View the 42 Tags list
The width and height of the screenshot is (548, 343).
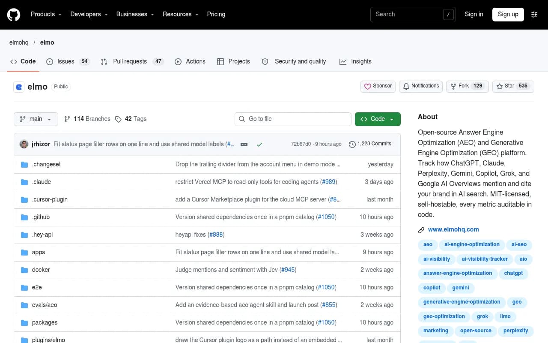(131, 119)
